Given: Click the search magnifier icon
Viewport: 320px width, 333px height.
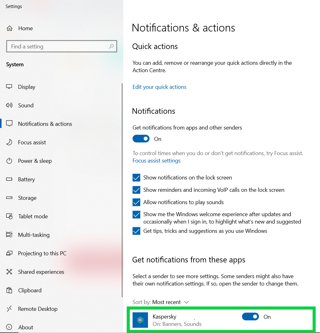Looking at the screenshot, I should coord(111,47).
